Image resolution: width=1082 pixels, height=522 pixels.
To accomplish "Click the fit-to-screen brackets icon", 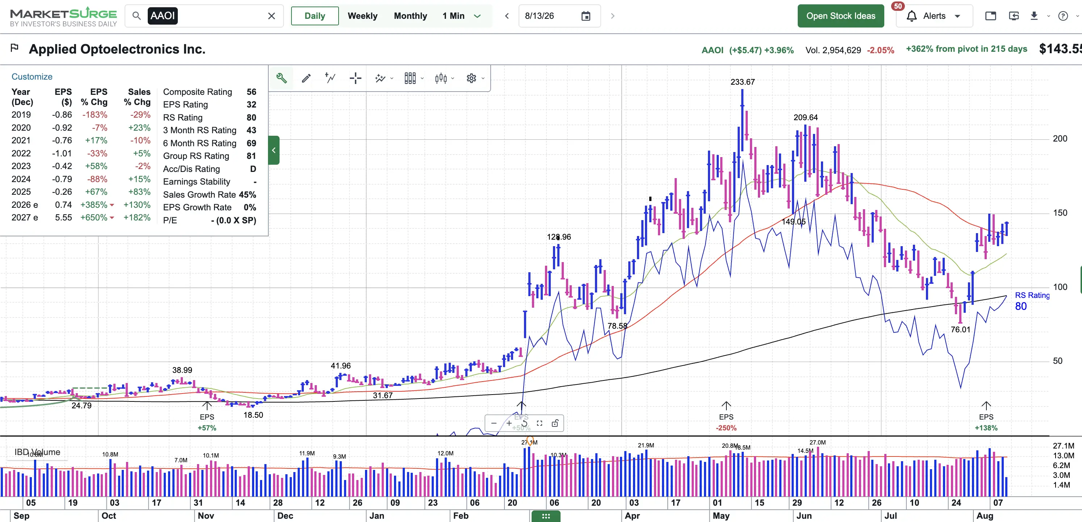I will click(x=540, y=423).
